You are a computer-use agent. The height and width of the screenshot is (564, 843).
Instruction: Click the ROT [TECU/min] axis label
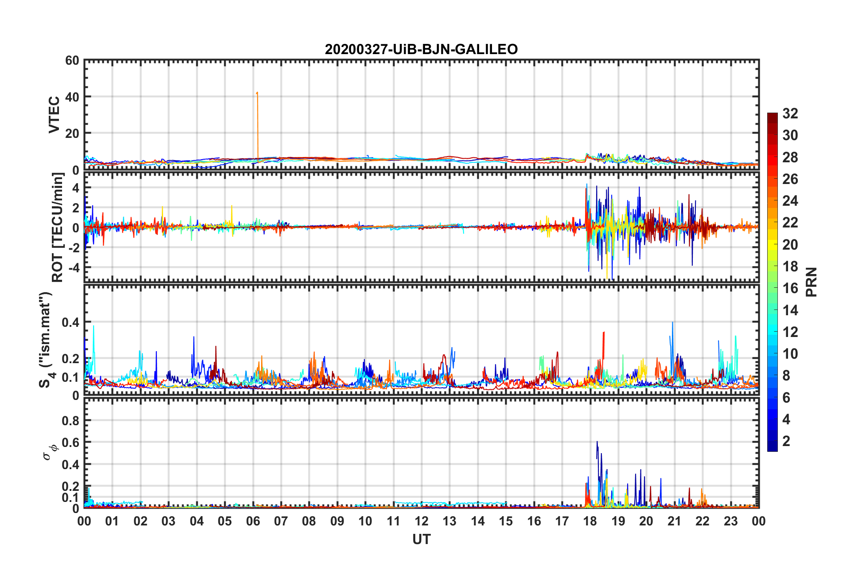tap(58, 227)
